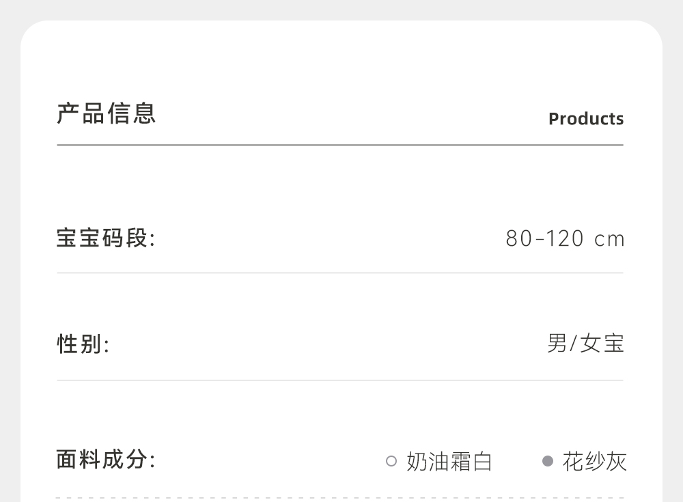The height and width of the screenshot is (502, 683).
Task: Click the 花纱灰 color name
Action: pyautogui.click(x=594, y=462)
